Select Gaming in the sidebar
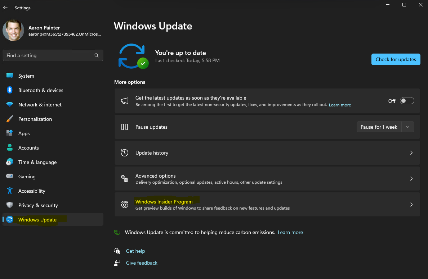 coord(53,177)
